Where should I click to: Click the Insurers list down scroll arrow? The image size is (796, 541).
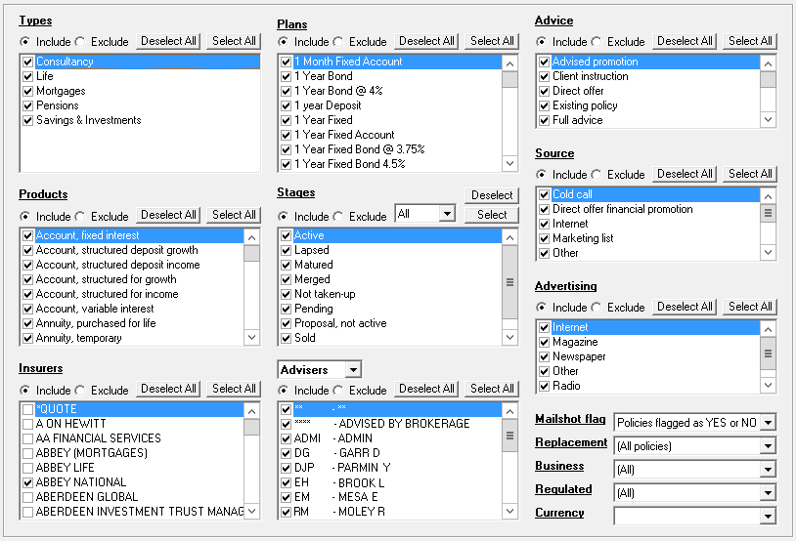(x=251, y=511)
